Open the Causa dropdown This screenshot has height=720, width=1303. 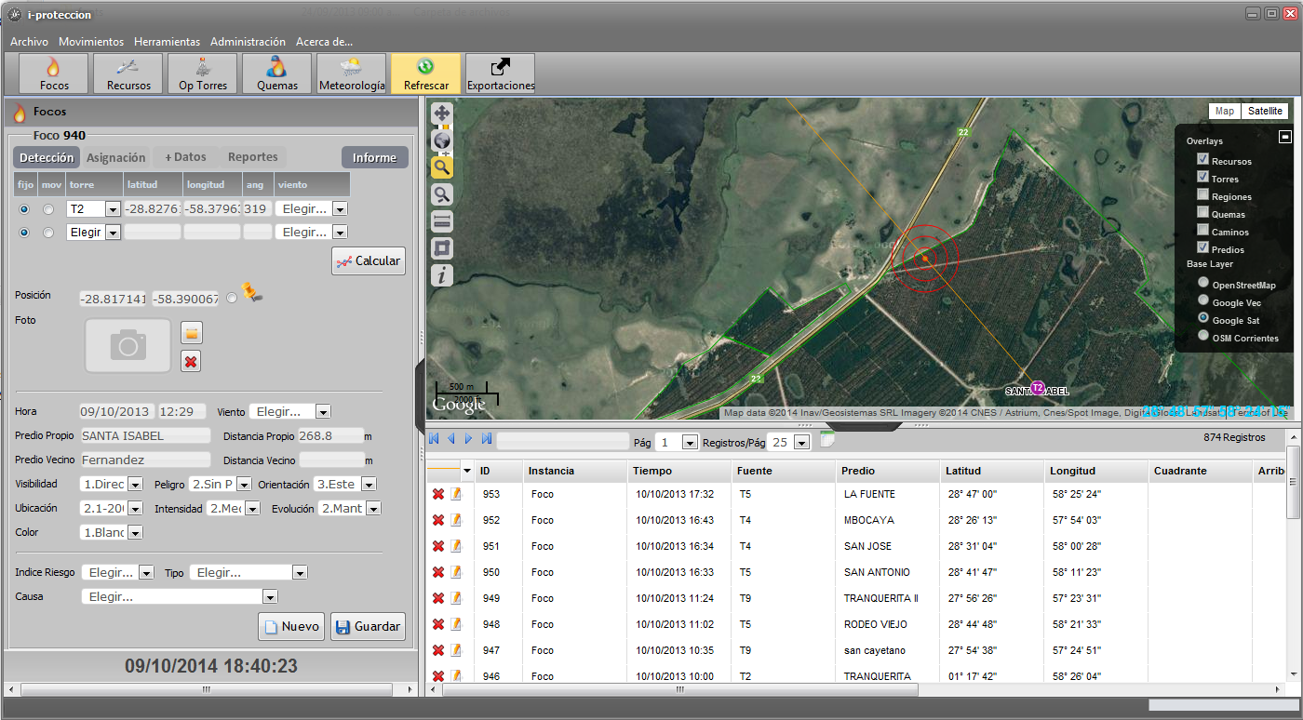270,597
